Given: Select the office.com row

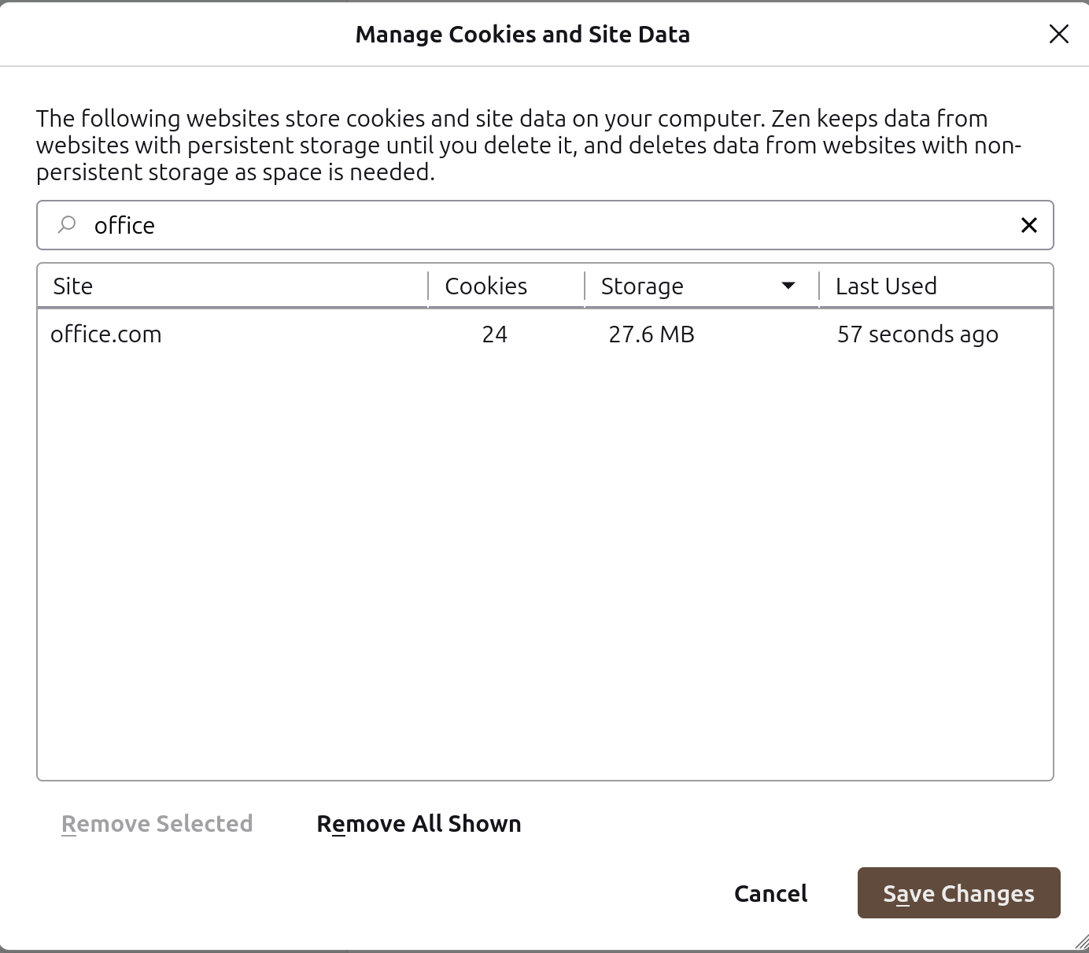Looking at the screenshot, I should (544, 334).
